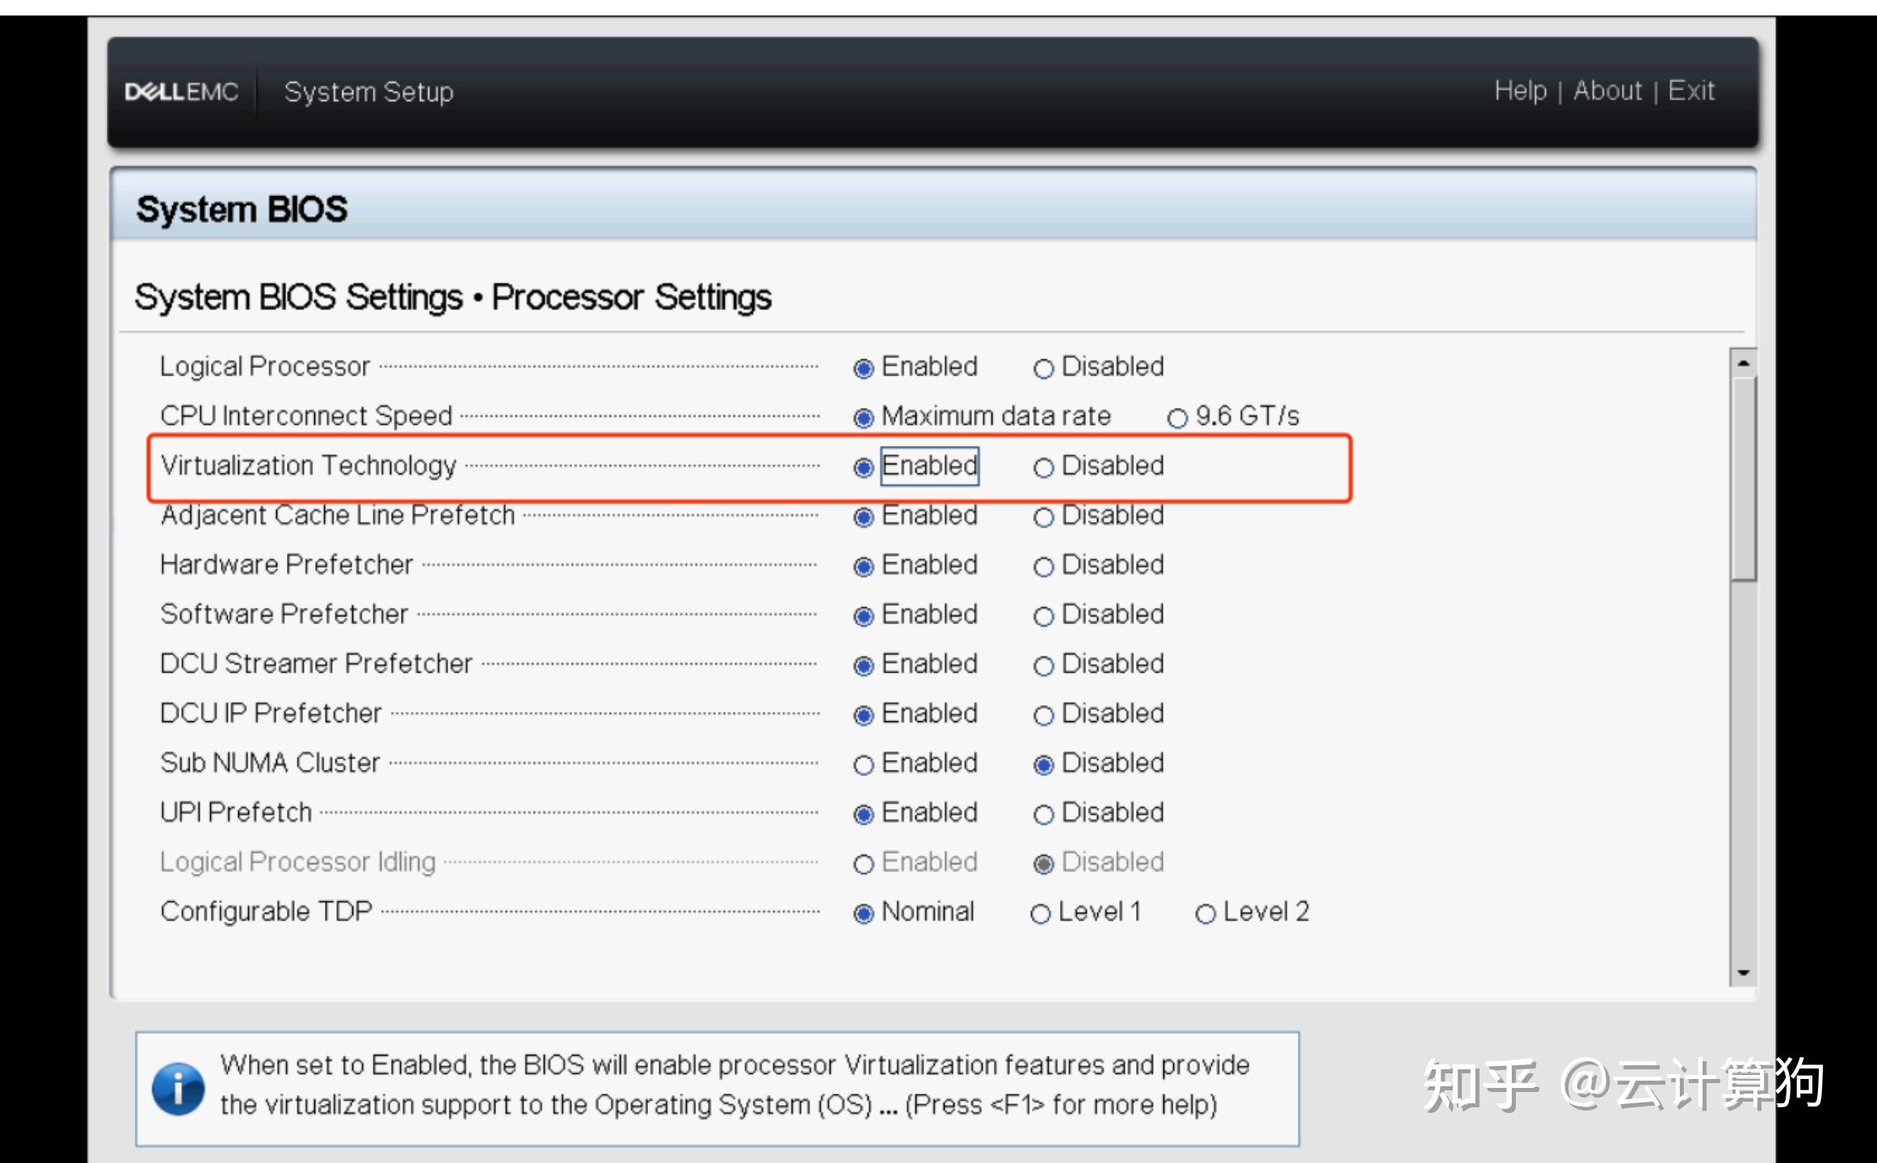The width and height of the screenshot is (1877, 1163).
Task: Click Exit in the header
Action: pos(1690,90)
